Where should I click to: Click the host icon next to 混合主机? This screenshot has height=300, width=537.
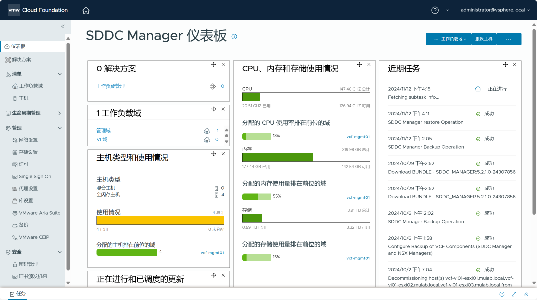pyautogui.click(x=216, y=188)
